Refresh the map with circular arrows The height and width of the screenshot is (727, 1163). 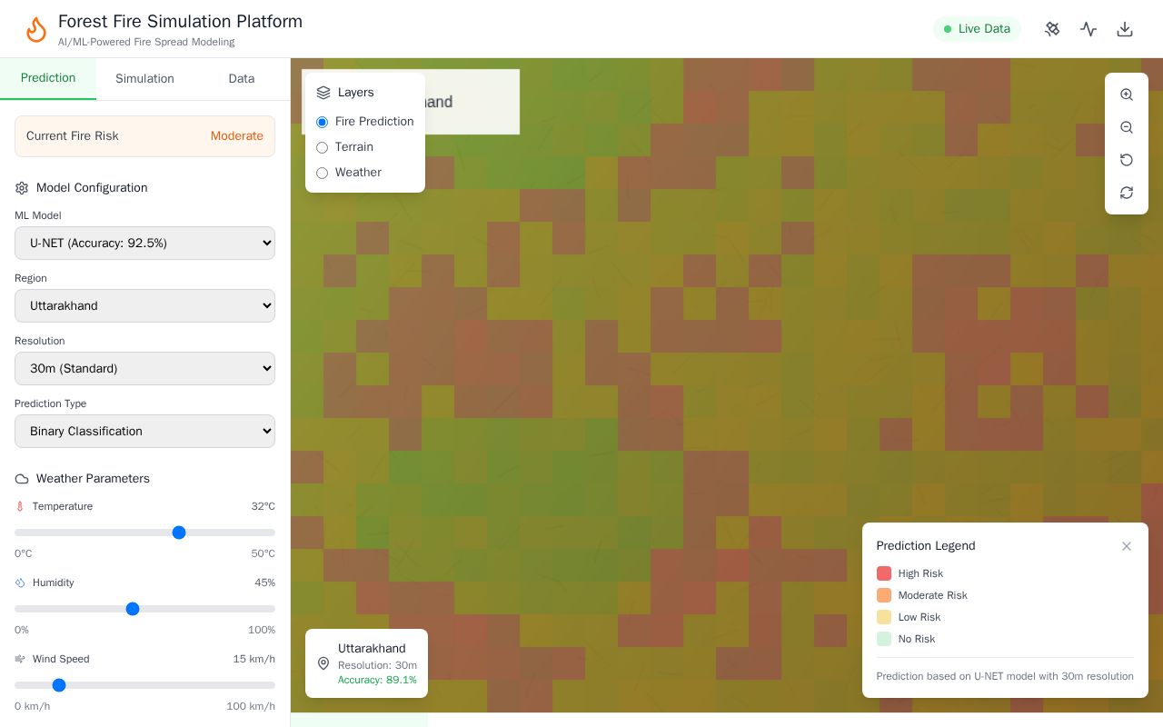coord(1127,193)
